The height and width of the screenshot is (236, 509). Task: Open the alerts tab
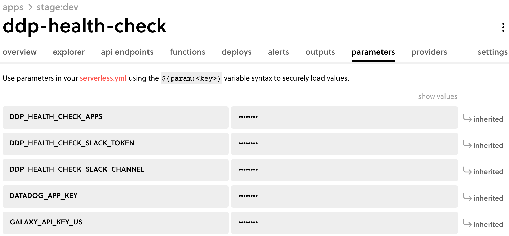(x=278, y=52)
